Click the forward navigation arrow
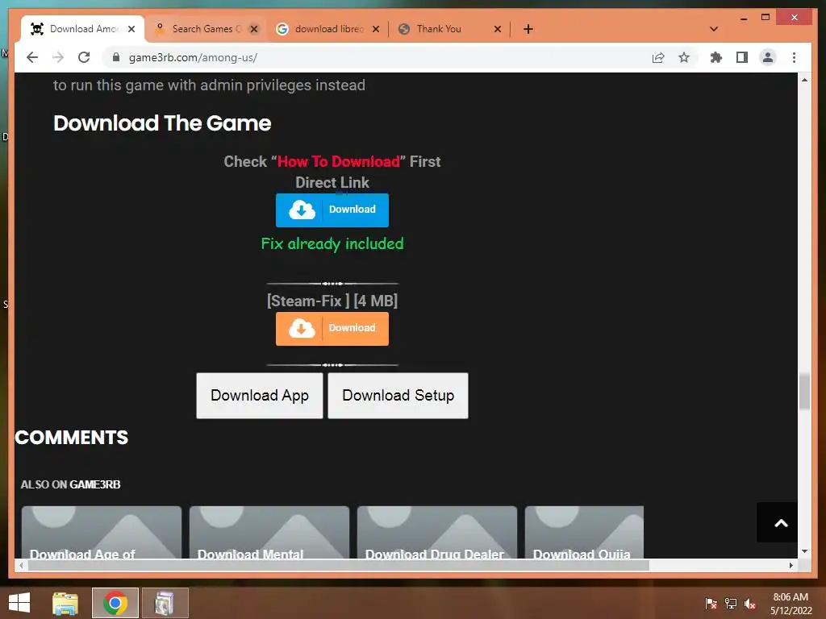This screenshot has height=619, width=826. point(58,57)
